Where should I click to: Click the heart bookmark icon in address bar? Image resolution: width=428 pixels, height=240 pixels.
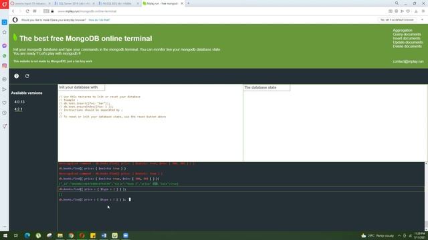point(408,11)
